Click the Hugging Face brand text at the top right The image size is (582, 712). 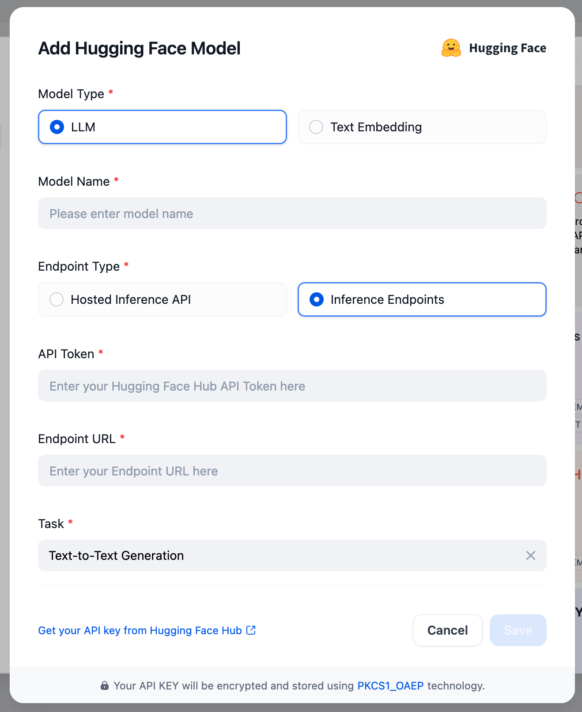click(x=507, y=48)
